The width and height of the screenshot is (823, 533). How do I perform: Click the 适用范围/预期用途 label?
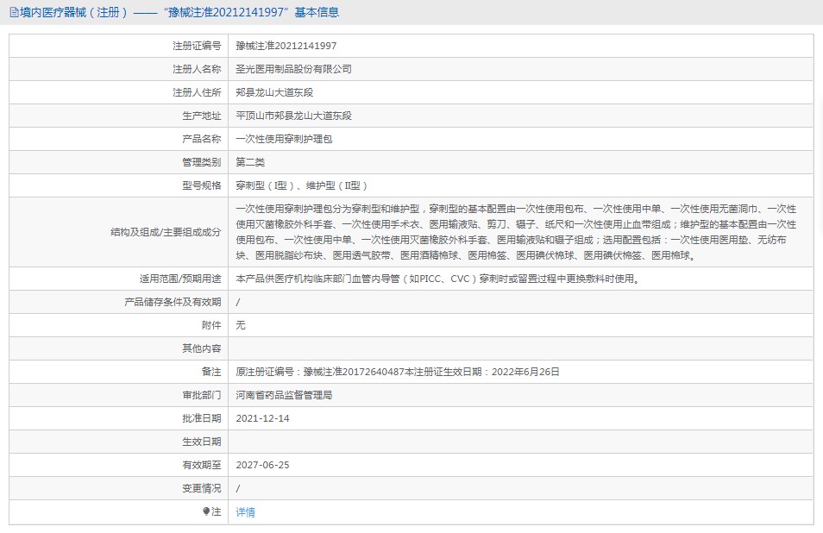pos(180,279)
